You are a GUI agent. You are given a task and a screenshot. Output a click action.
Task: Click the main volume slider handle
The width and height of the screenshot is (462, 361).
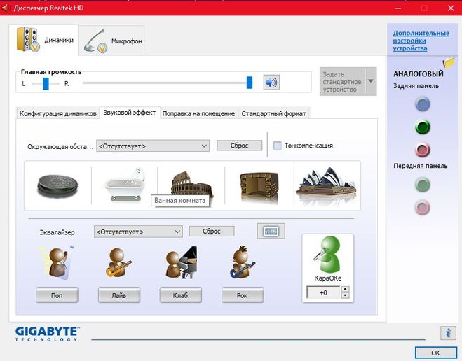(250, 83)
